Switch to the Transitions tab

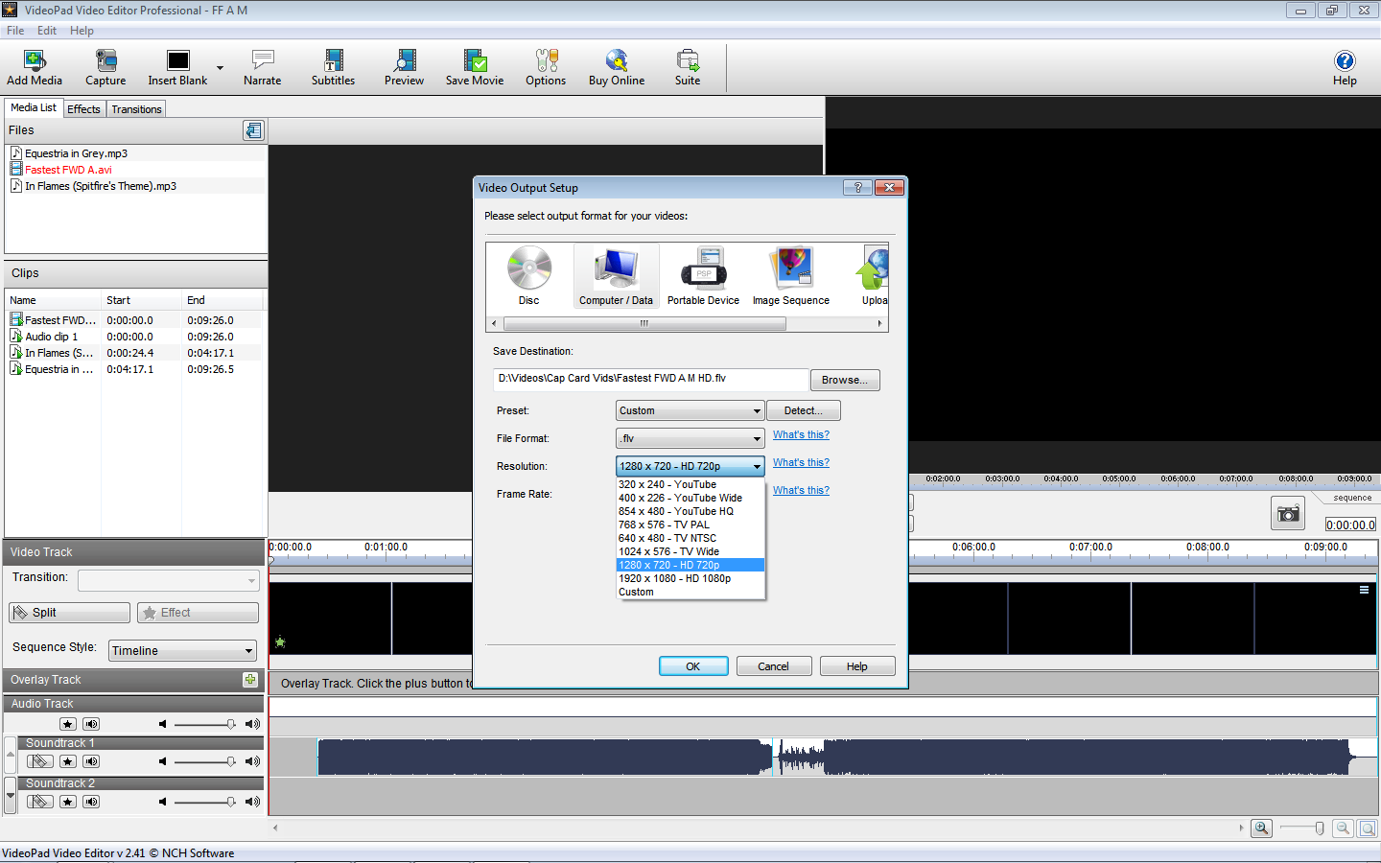click(x=136, y=109)
